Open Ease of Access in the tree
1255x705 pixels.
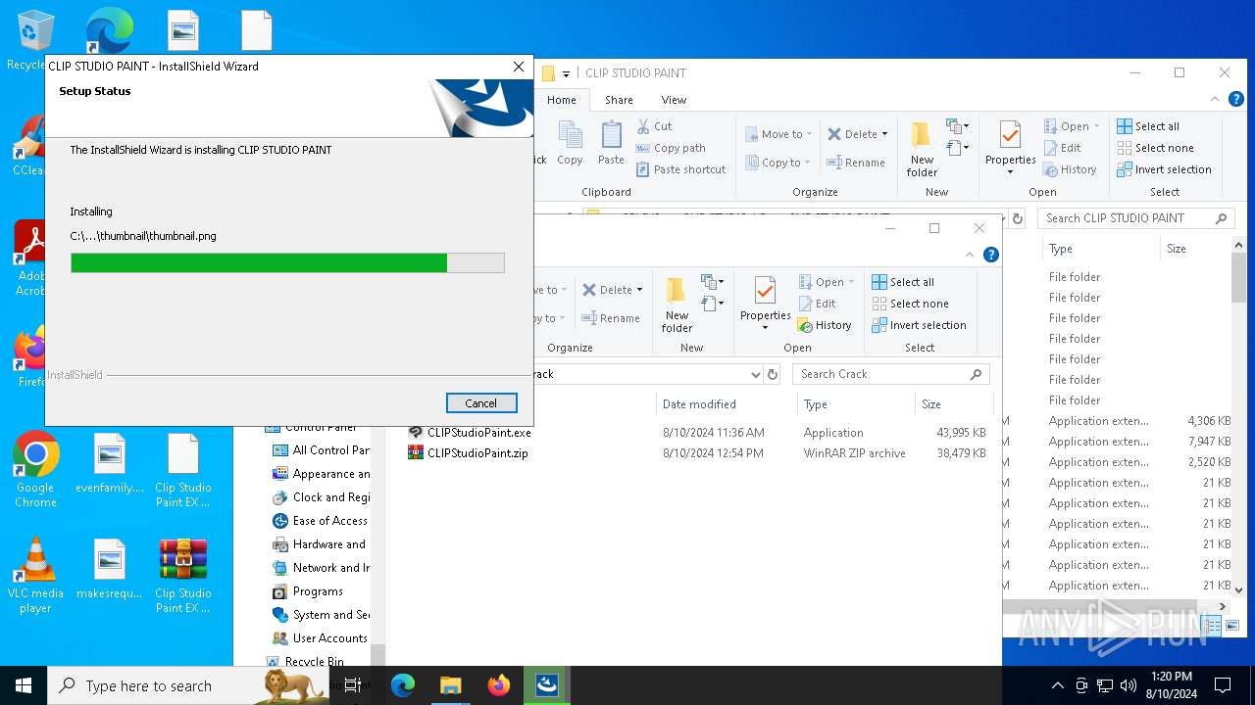point(321,521)
